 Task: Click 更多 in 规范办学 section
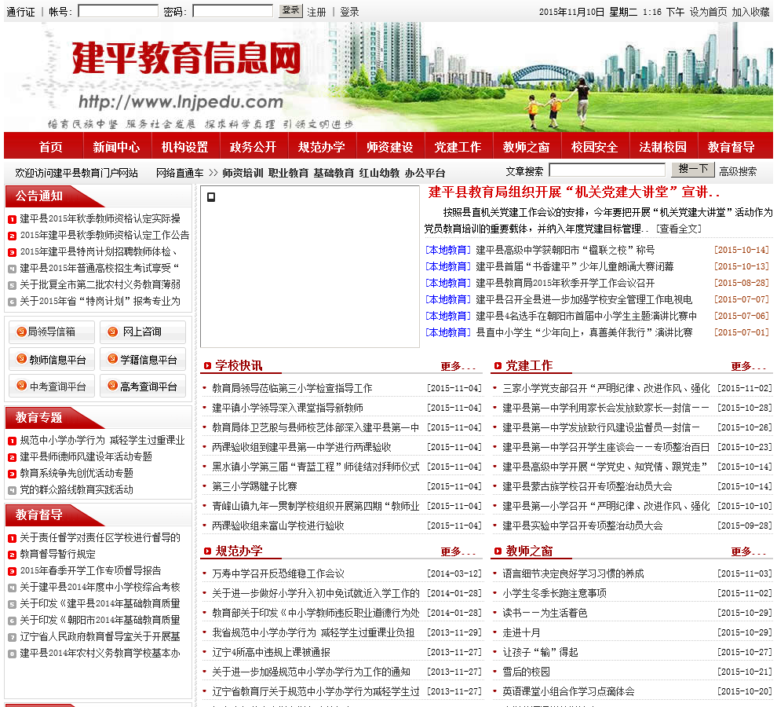coord(458,551)
